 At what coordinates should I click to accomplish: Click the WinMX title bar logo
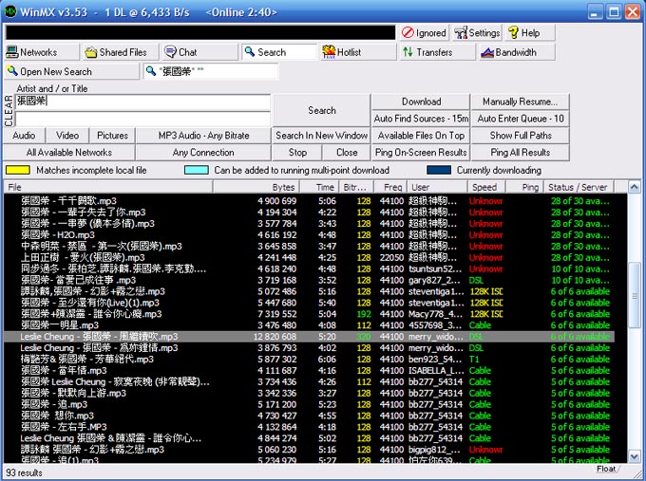pos(9,11)
